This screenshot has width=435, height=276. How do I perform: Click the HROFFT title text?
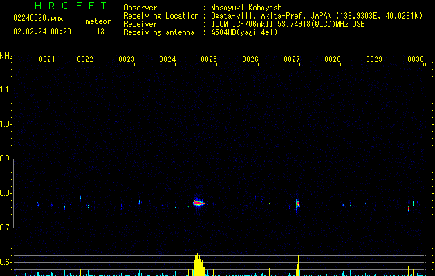pos(71,6)
